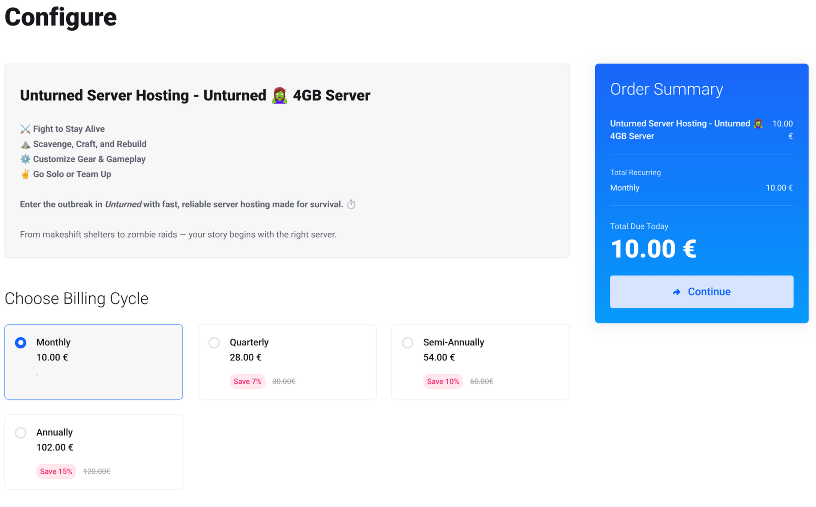Click the peace hand icon beside Go Solo
Image resolution: width=816 pixels, height=507 pixels.
pyautogui.click(x=25, y=174)
